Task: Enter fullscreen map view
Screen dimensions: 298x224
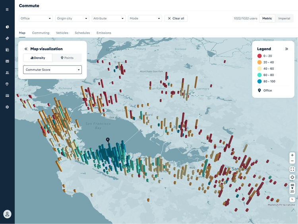Action: click(x=292, y=169)
